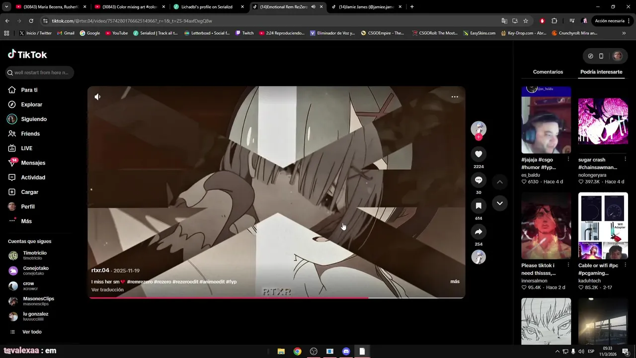This screenshot has height=358, width=636.
Task: Open options for the #jajaja #csgo video
Action: 568,159
